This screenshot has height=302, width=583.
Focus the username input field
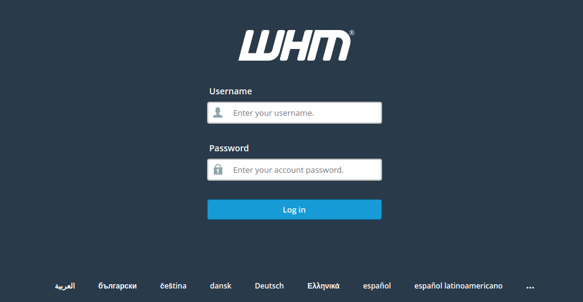294,113
